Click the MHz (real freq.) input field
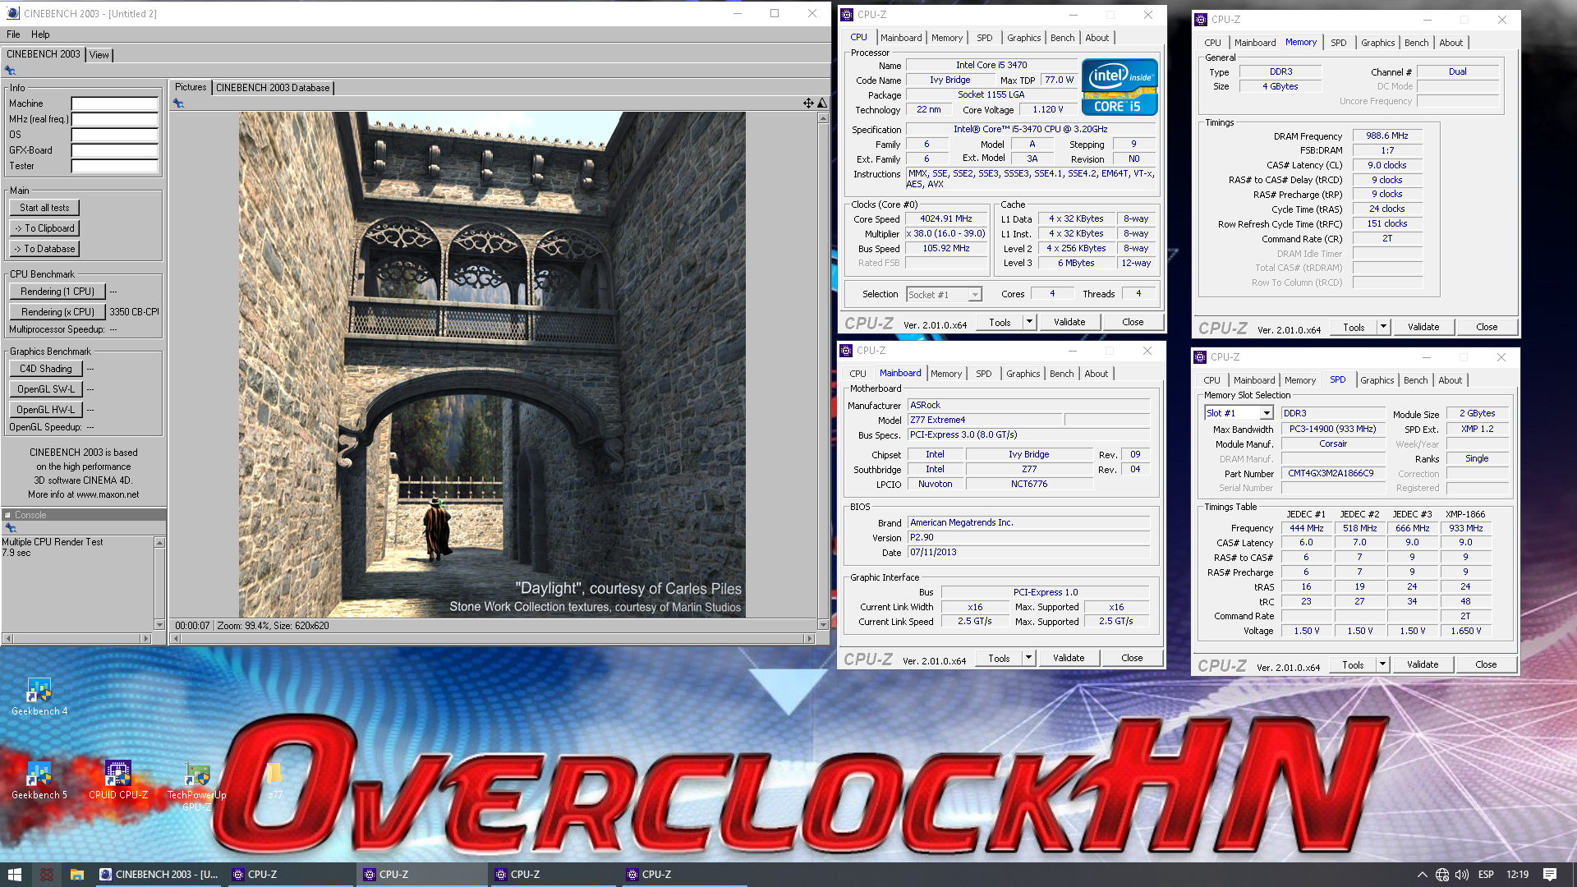The image size is (1577, 887). 114,119
